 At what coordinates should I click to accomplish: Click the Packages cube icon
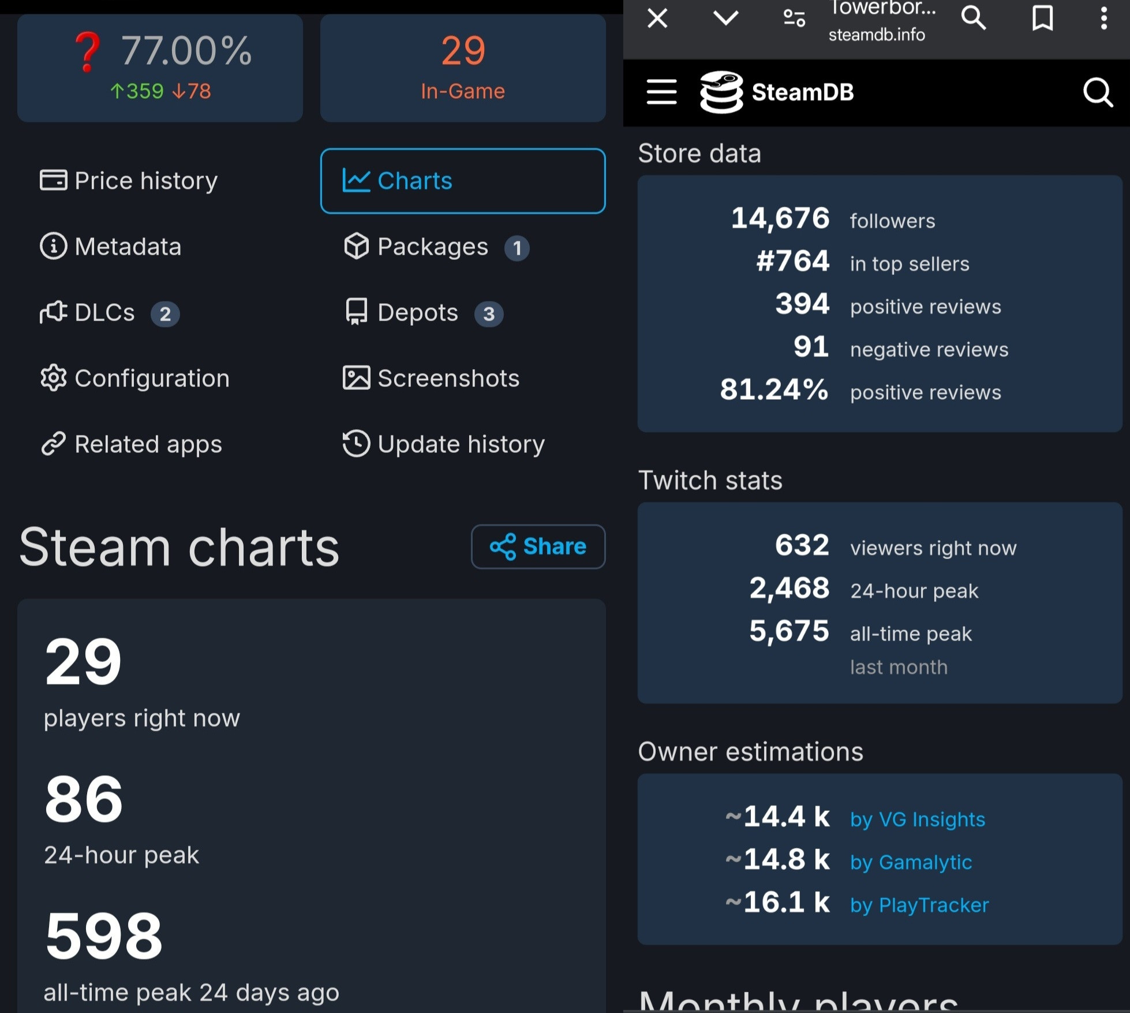click(x=356, y=246)
